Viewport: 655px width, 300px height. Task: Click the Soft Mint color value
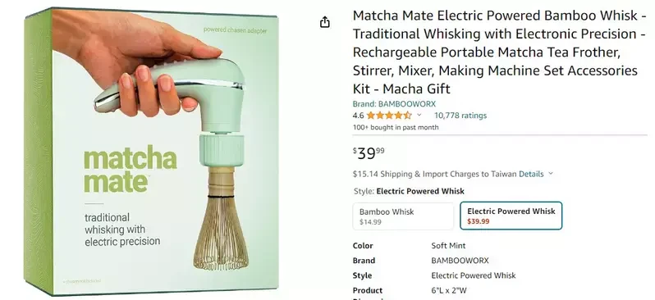coord(448,246)
